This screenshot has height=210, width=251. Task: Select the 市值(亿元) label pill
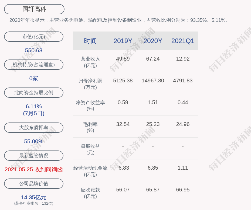click(34, 37)
